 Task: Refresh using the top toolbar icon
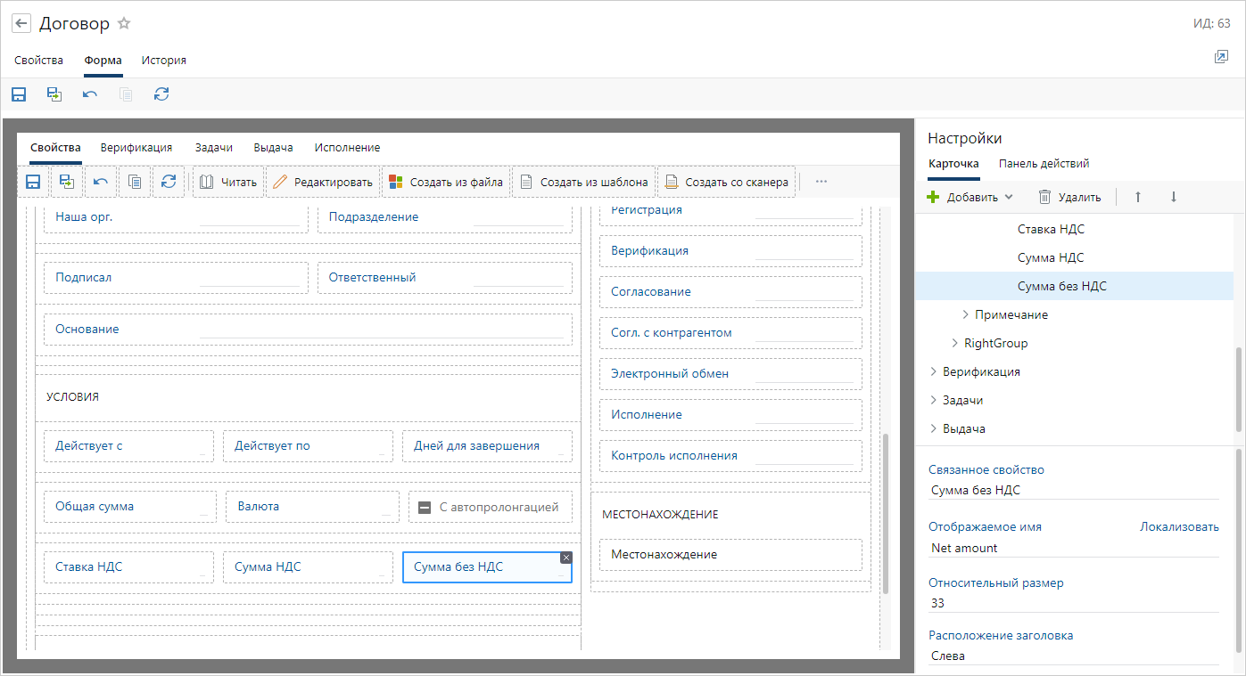(161, 94)
